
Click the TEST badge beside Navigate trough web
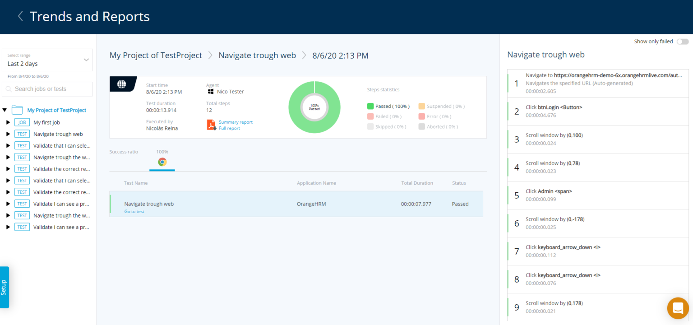[22, 134]
